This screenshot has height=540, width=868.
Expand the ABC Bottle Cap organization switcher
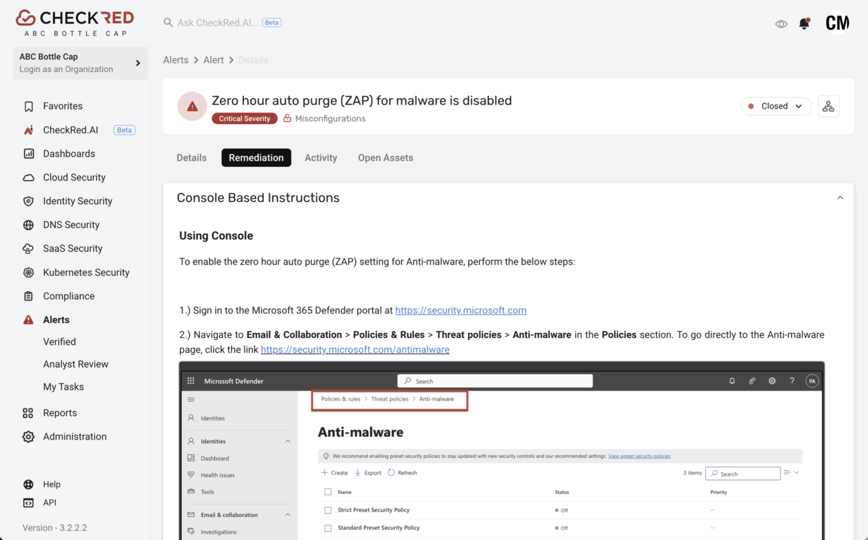point(80,62)
